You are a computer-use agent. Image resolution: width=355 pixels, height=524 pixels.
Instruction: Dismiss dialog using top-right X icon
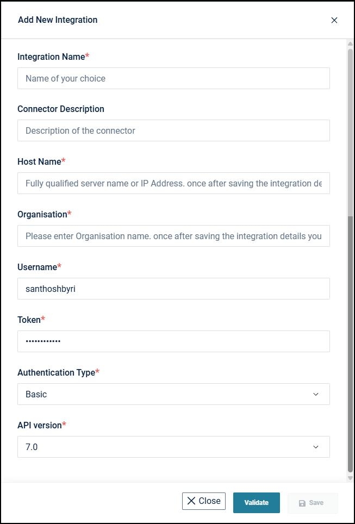[334, 20]
